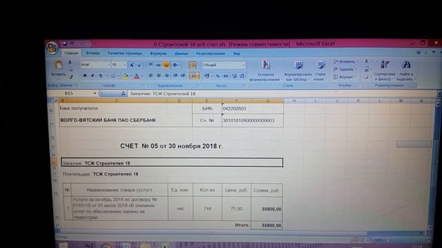Switch to the Рецензирование tab

point(211,54)
